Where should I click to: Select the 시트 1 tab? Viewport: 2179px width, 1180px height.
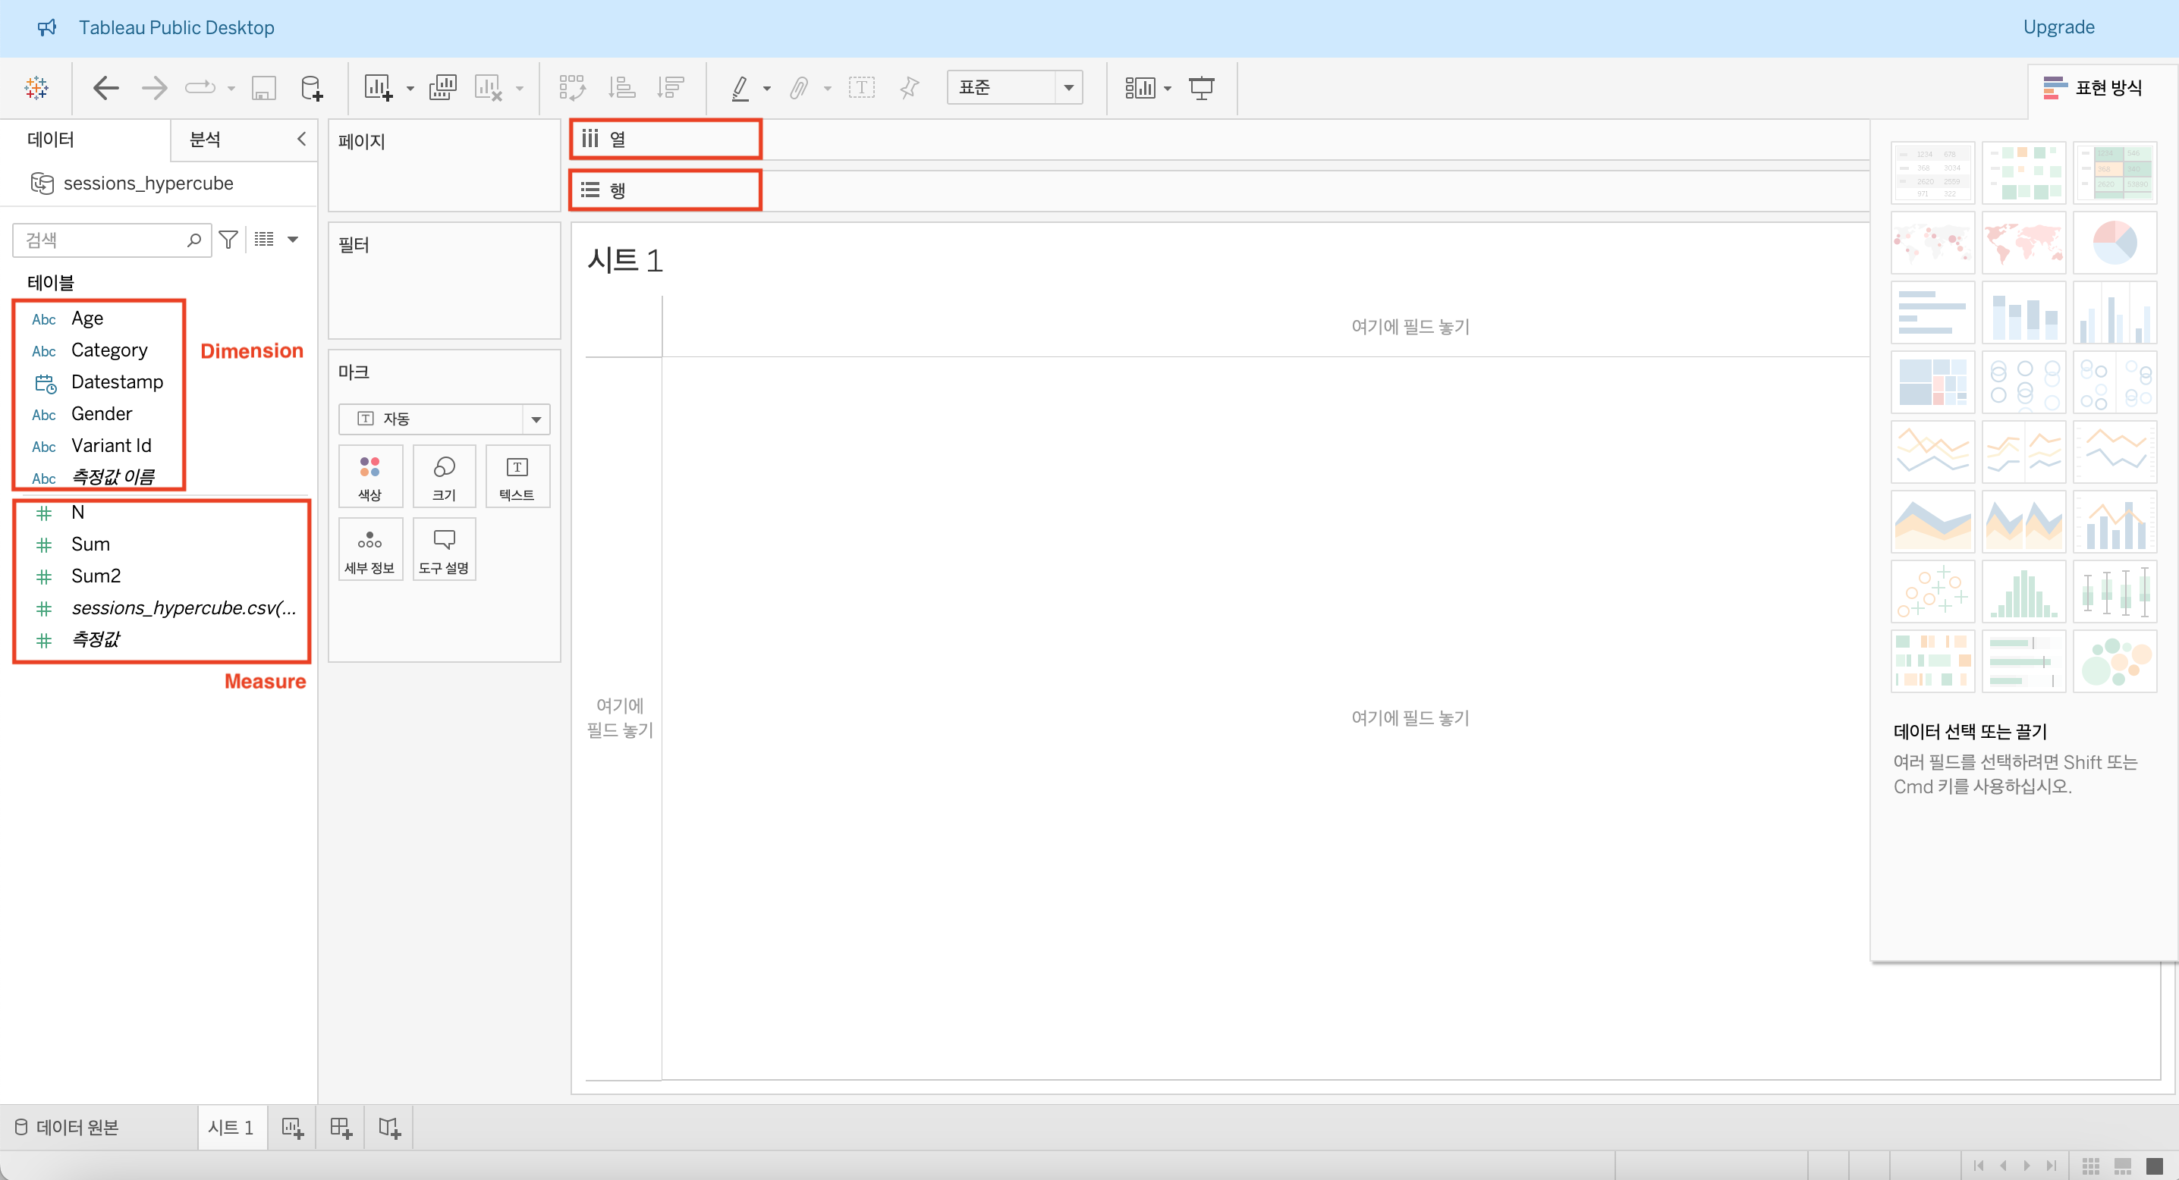(x=231, y=1127)
